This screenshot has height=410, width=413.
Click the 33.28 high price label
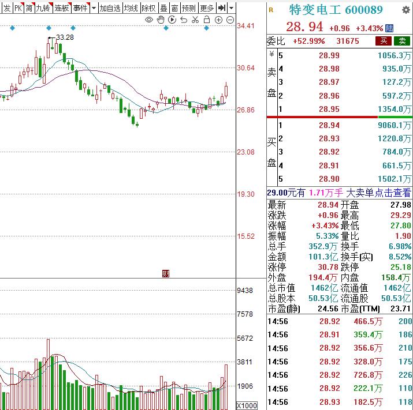(65, 37)
